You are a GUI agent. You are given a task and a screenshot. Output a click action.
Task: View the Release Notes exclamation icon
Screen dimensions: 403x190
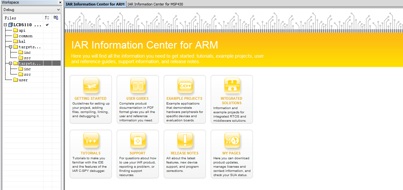click(x=185, y=140)
